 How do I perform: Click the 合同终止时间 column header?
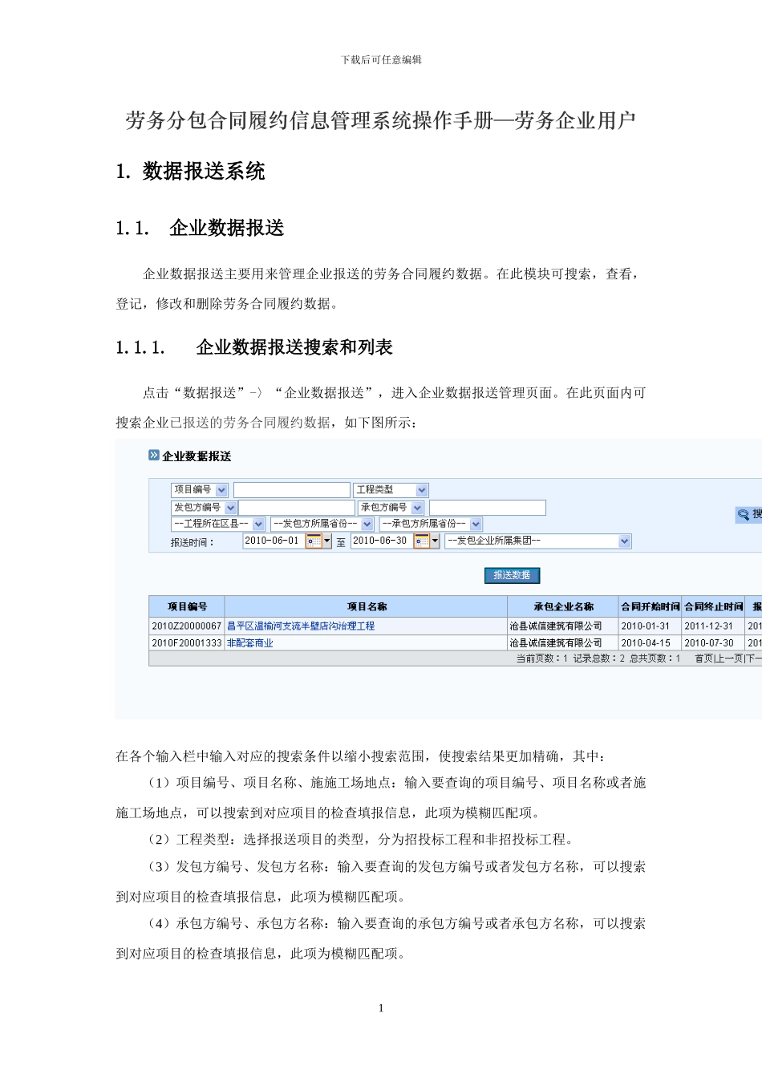point(713,606)
